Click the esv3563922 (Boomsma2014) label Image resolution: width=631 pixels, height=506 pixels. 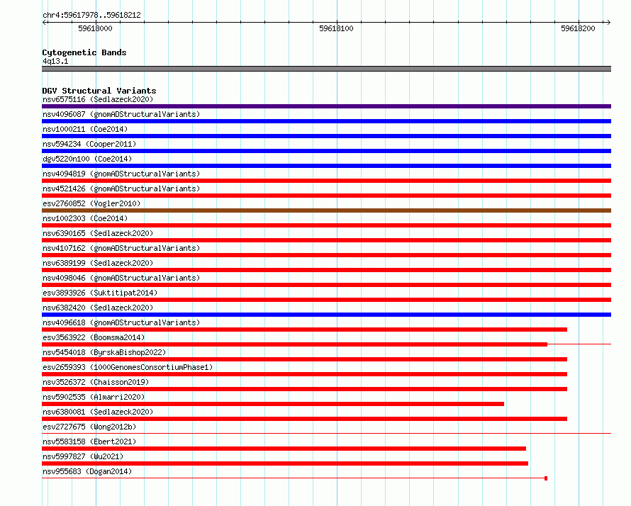(x=94, y=337)
